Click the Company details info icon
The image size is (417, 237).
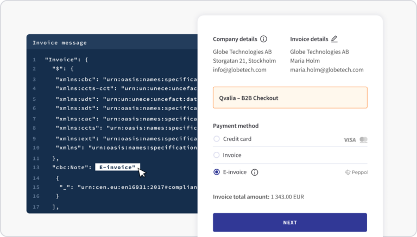[264, 39]
